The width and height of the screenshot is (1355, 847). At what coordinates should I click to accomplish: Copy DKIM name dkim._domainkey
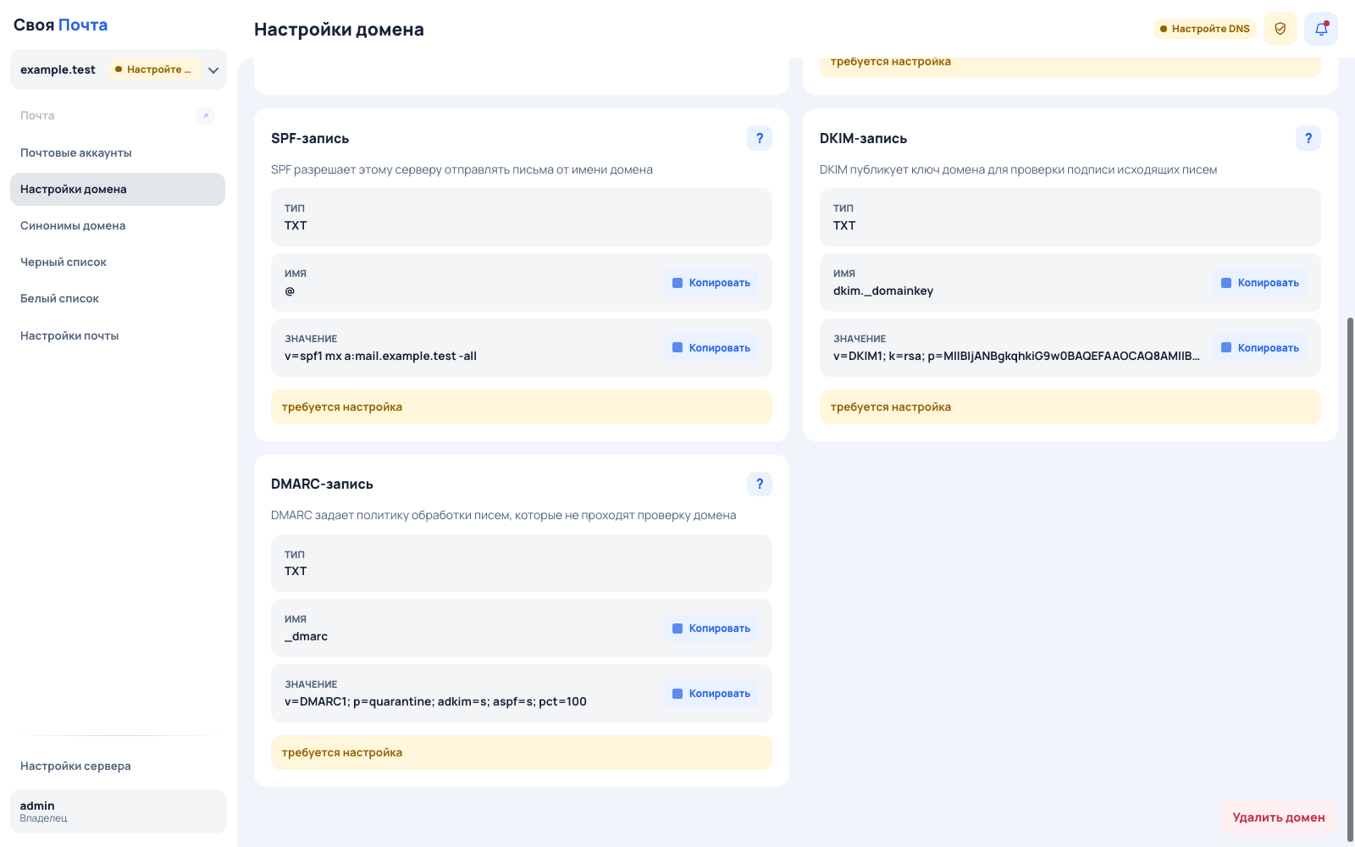point(1260,283)
